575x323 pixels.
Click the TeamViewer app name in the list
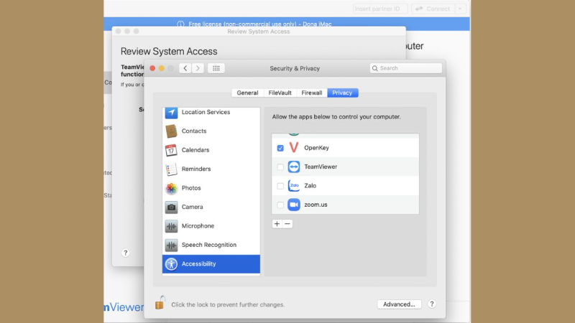(x=321, y=167)
